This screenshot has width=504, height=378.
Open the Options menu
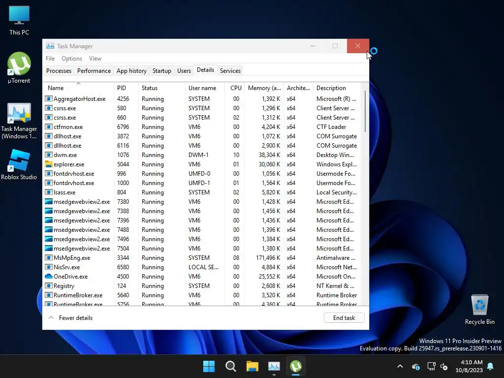[x=72, y=59]
